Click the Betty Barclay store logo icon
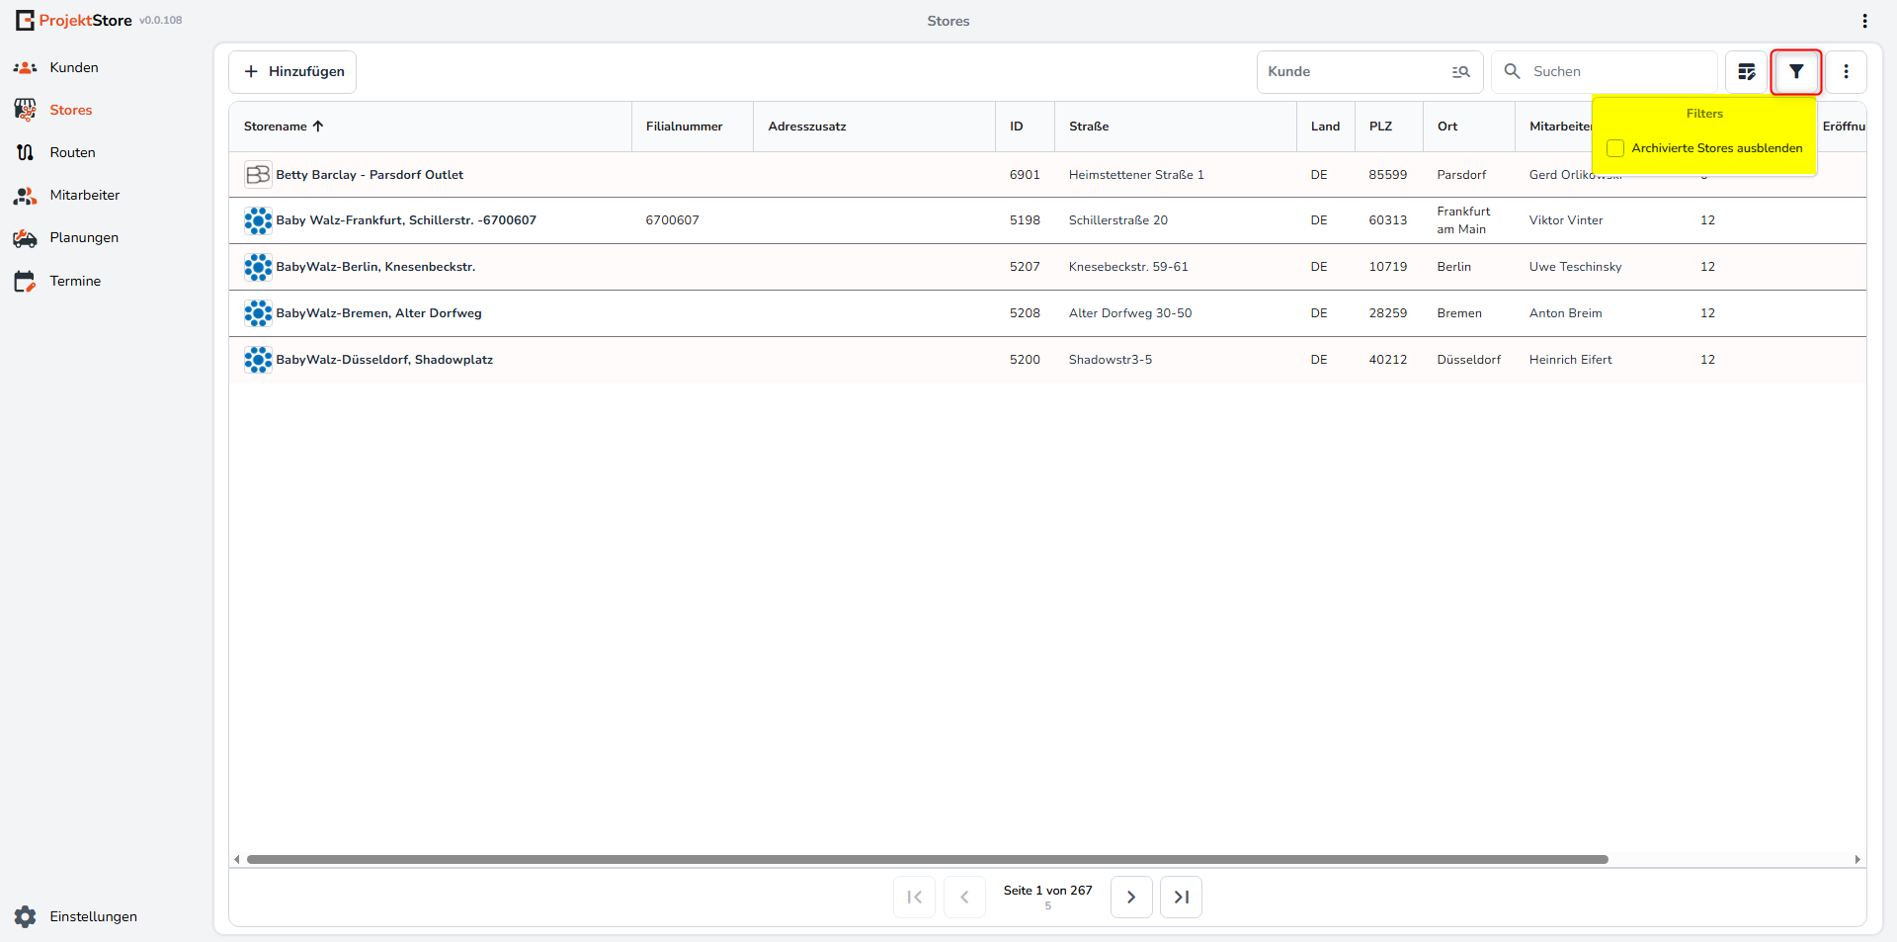The image size is (1897, 942). (258, 175)
